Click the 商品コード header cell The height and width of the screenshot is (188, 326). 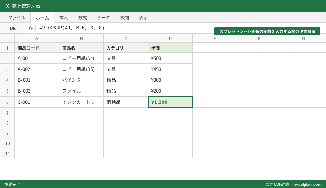(37, 48)
